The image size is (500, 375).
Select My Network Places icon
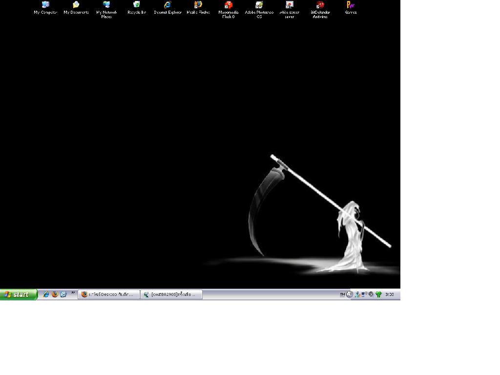point(106,10)
